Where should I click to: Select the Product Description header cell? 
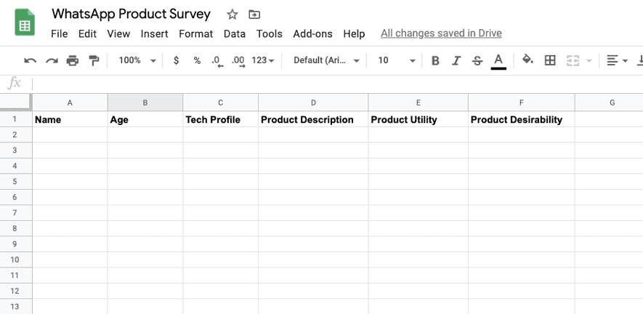(312, 120)
